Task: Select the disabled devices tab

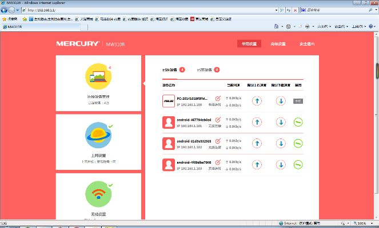Action: [204, 70]
